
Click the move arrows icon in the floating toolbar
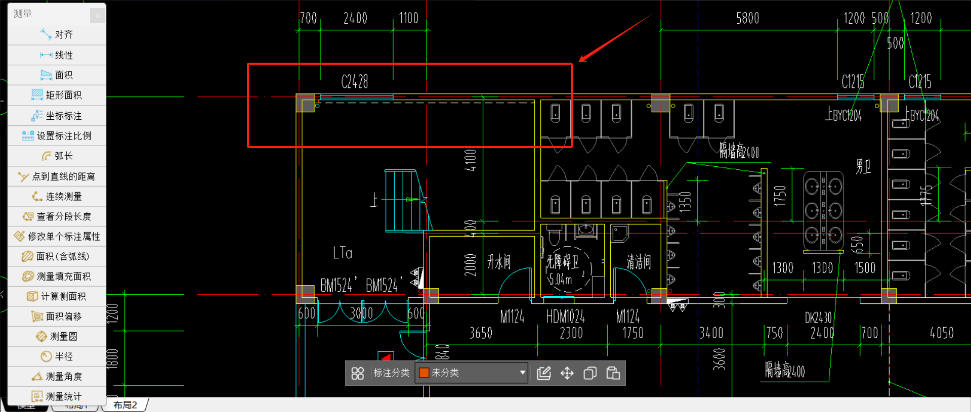click(x=567, y=373)
